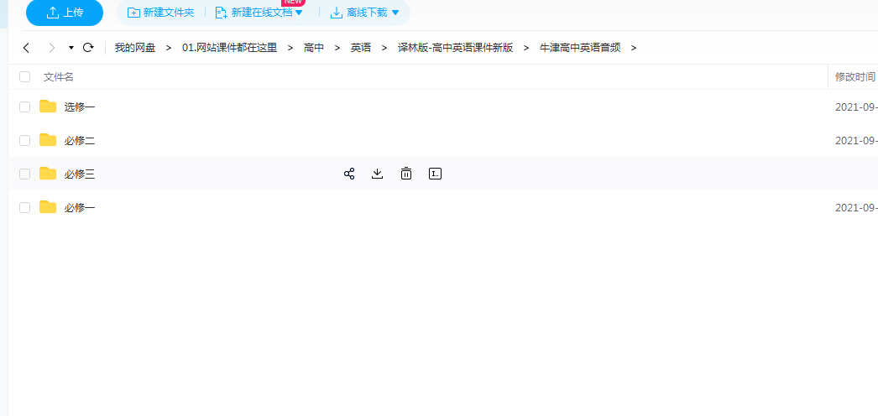This screenshot has height=416, width=878.
Task: Navigate to 我的网盘 breadcrumb
Action: click(135, 48)
